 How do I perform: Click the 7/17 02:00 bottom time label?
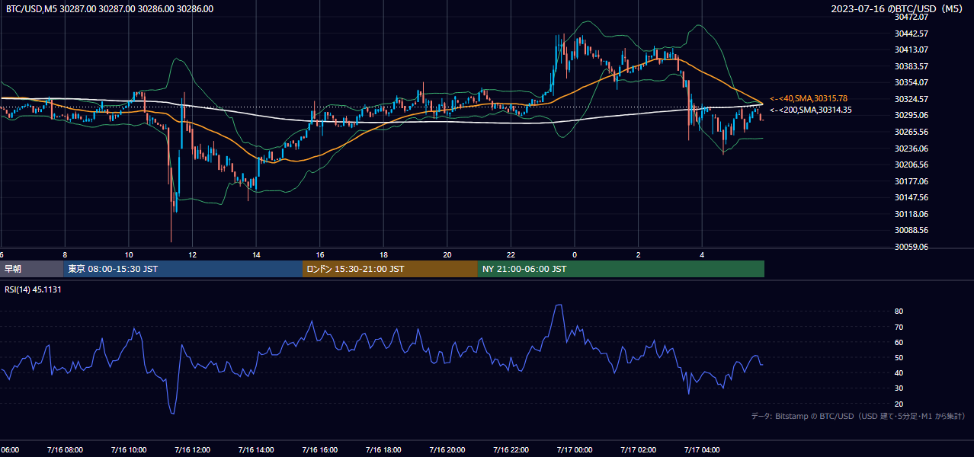639,450
